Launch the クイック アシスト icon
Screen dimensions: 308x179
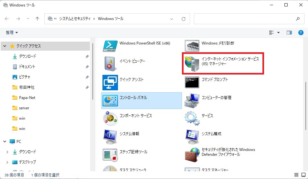click(x=110, y=82)
